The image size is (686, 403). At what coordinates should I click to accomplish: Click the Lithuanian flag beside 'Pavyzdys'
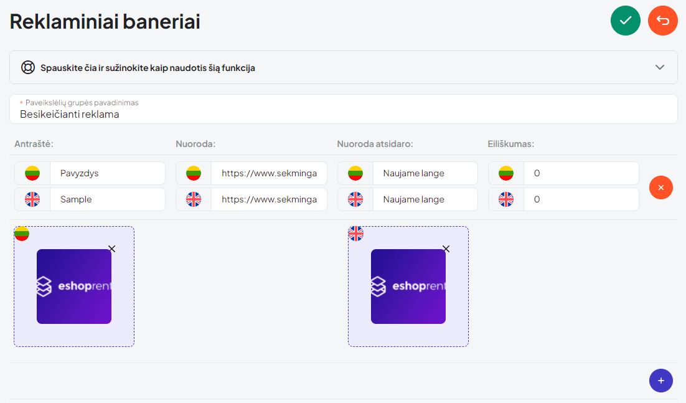click(x=32, y=173)
